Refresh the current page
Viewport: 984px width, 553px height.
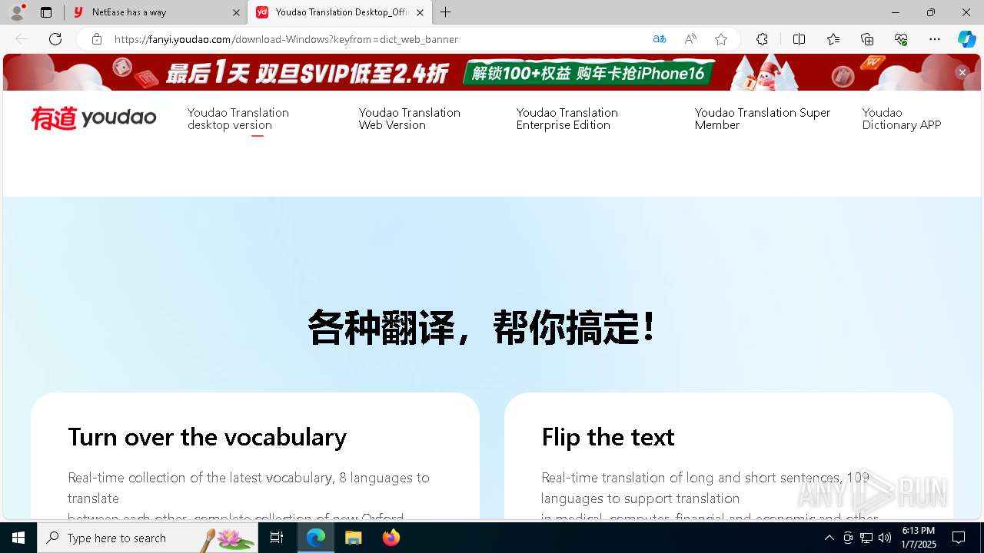click(x=55, y=39)
